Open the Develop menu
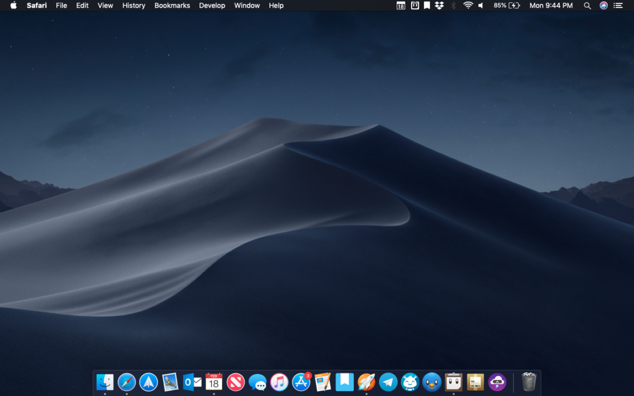634x396 pixels. pos(212,5)
